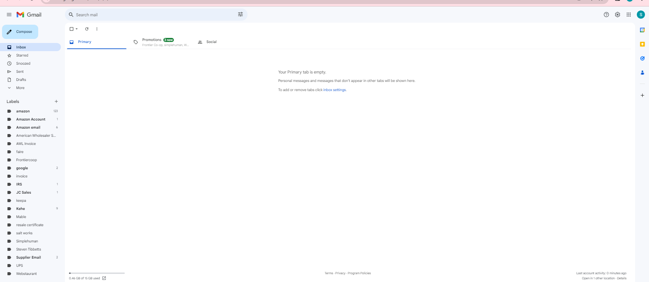
Task: Open the Google Account avatar
Action: 641,15
